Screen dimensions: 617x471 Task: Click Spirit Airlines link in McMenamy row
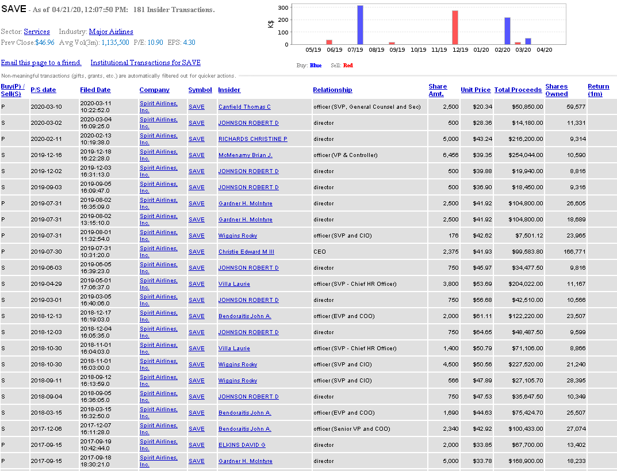pos(158,155)
